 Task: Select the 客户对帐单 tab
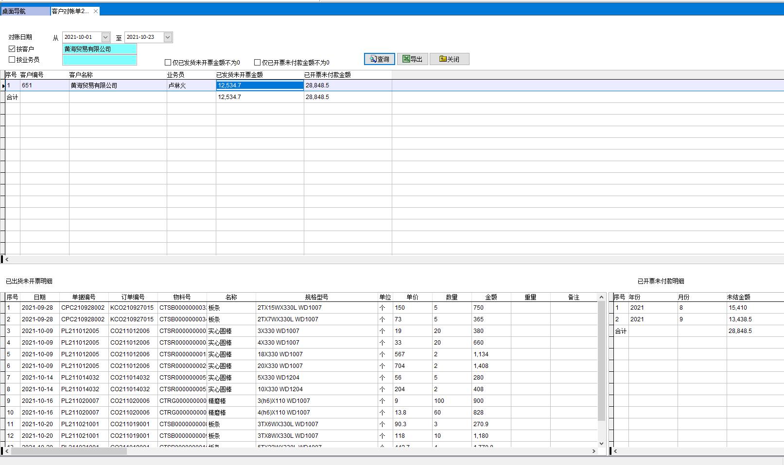click(70, 11)
